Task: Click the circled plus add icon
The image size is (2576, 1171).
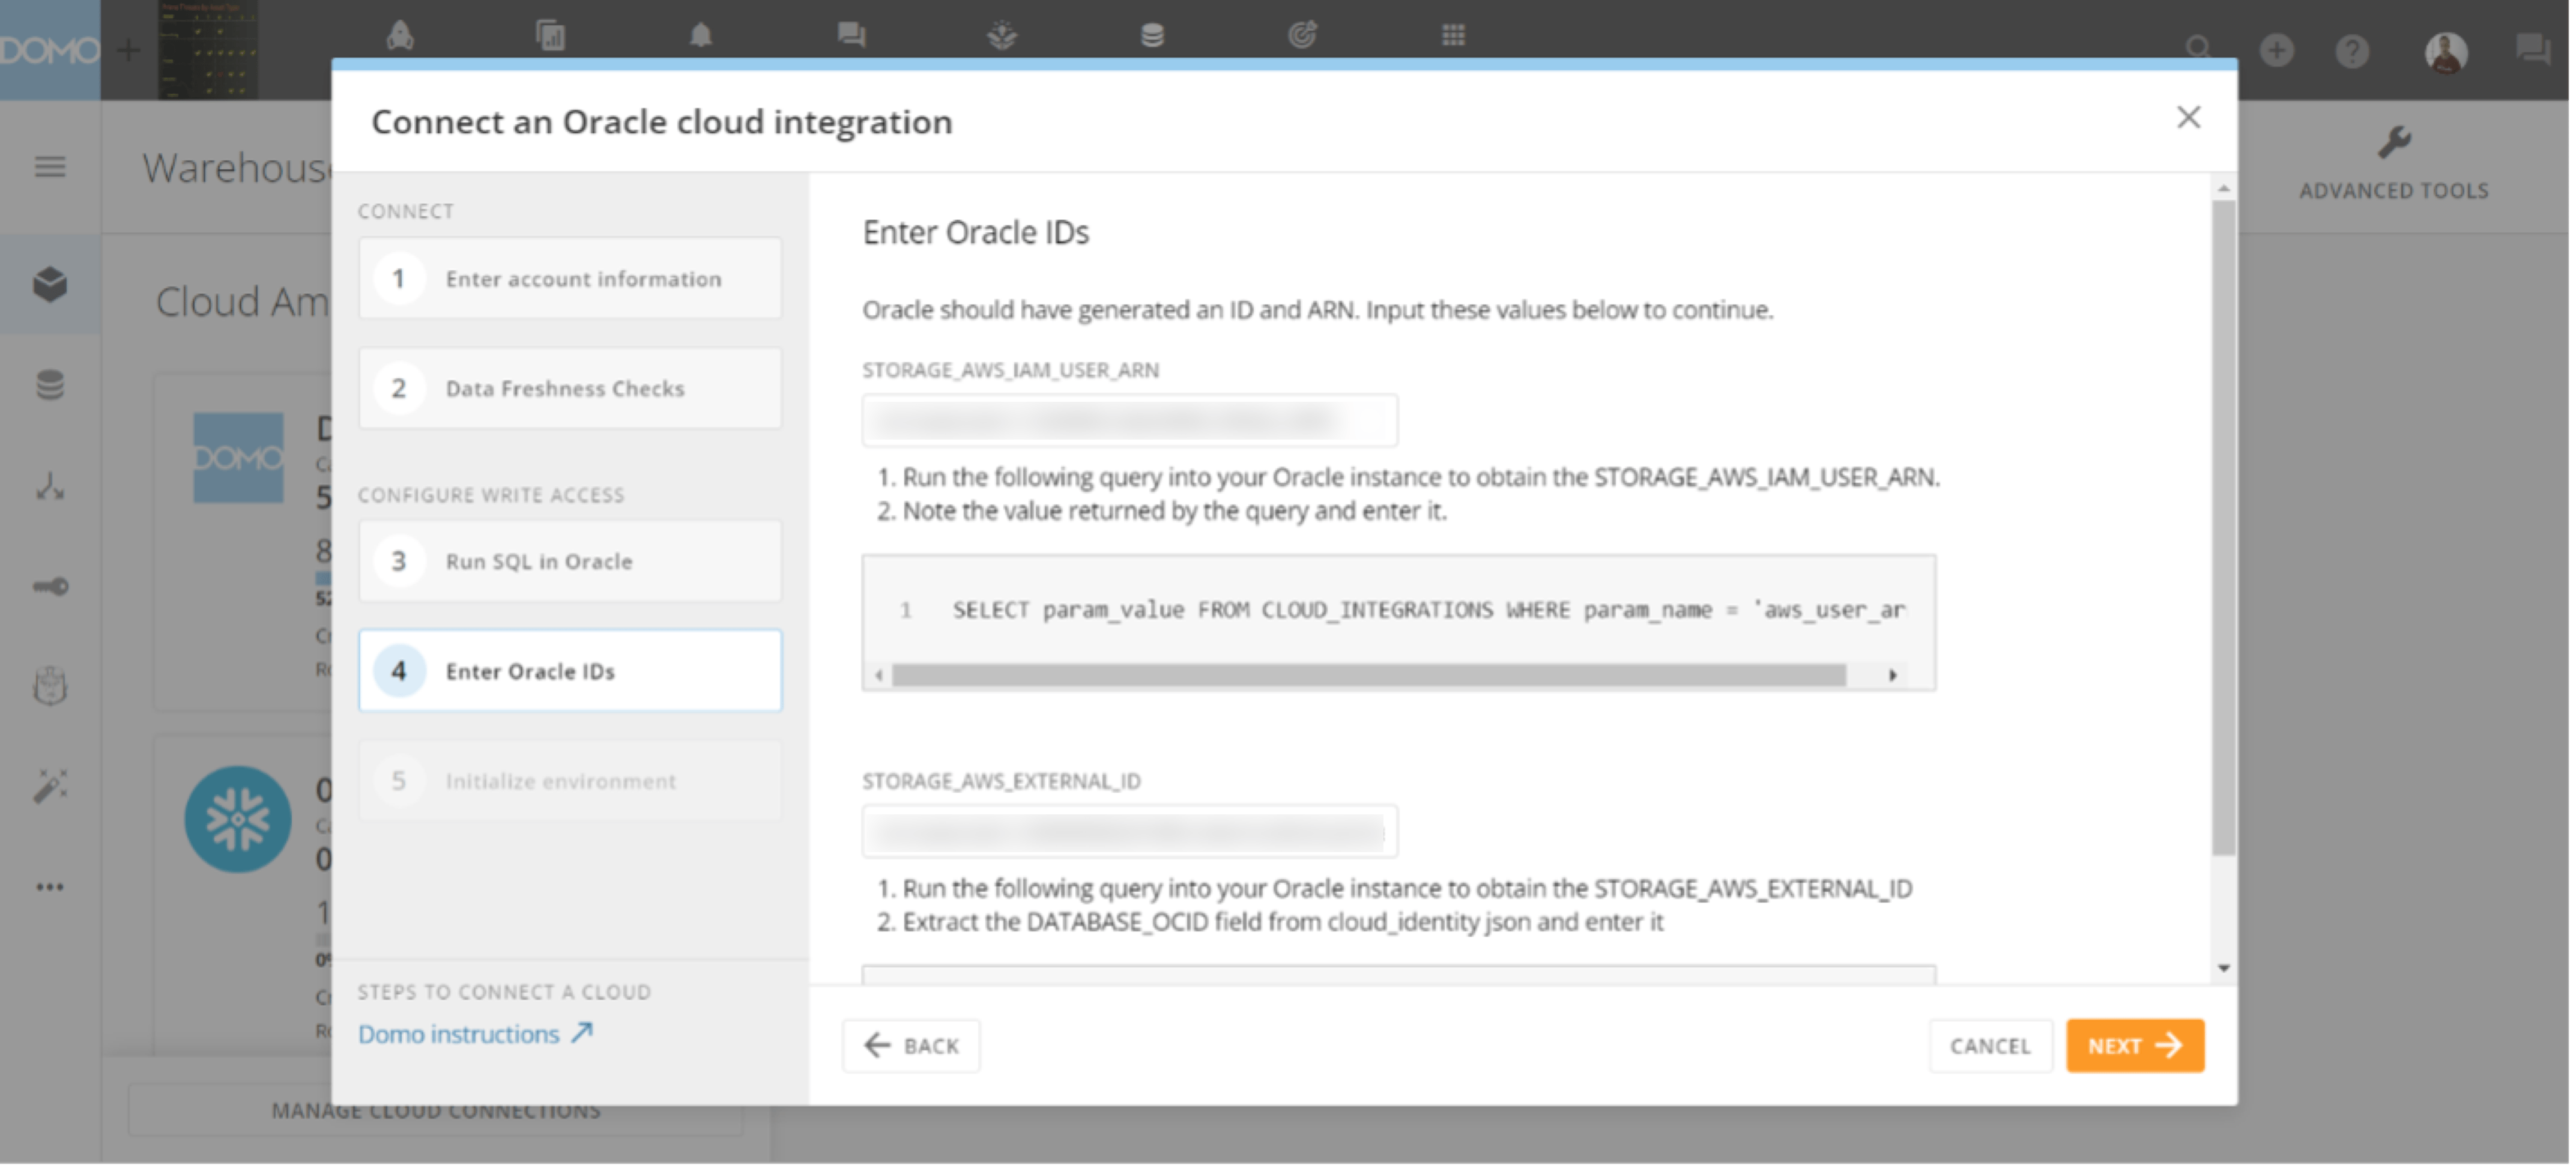Action: 2278,50
